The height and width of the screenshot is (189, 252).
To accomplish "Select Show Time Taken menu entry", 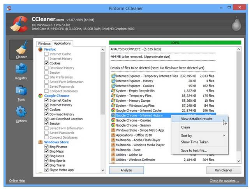I will (199, 142).
